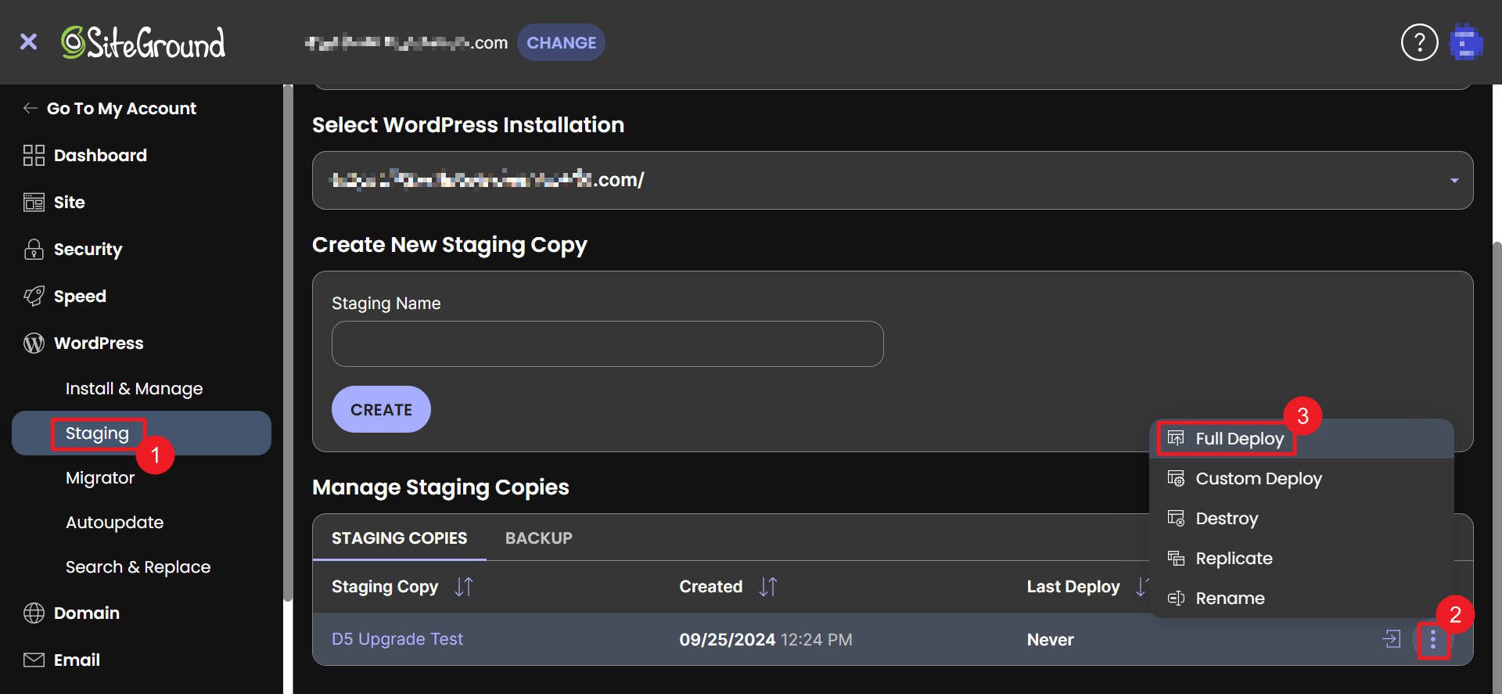The height and width of the screenshot is (694, 1502).
Task: Open the Security sidebar section
Action: coord(88,250)
